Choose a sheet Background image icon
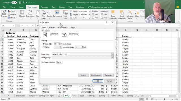This screenshot has width=181, height=101. 57,13
